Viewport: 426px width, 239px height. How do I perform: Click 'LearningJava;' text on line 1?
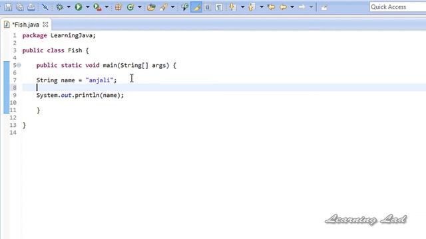[x=73, y=35]
